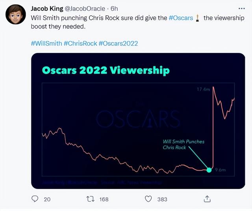Click the 17.4m peak label on chart

click(x=204, y=89)
